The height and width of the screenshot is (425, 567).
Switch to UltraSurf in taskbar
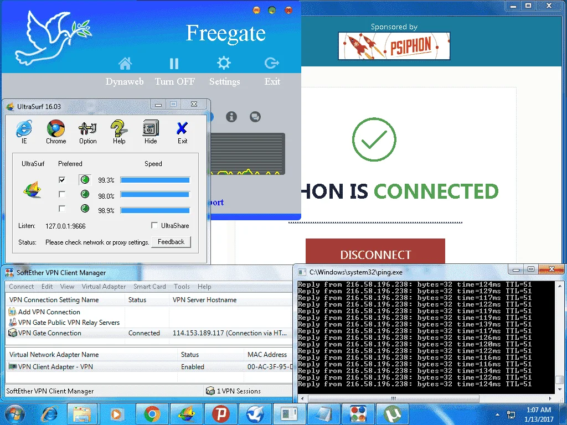(x=186, y=414)
